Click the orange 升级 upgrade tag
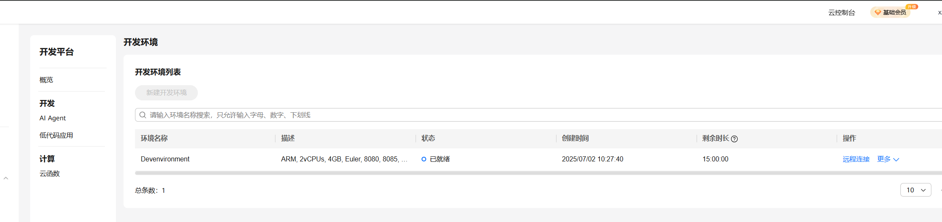Image resolution: width=942 pixels, height=222 pixels. [911, 7]
